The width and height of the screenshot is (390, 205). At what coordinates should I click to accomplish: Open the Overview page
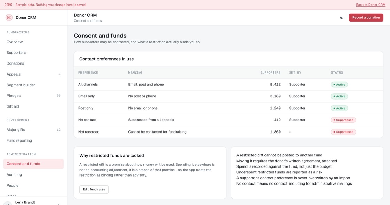33,42
